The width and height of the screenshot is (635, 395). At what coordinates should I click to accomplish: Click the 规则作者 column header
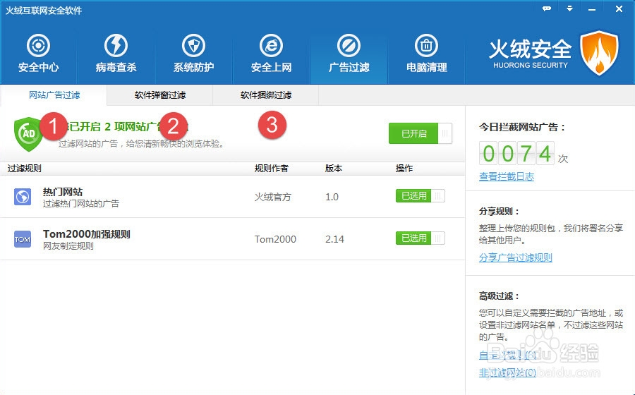click(272, 169)
